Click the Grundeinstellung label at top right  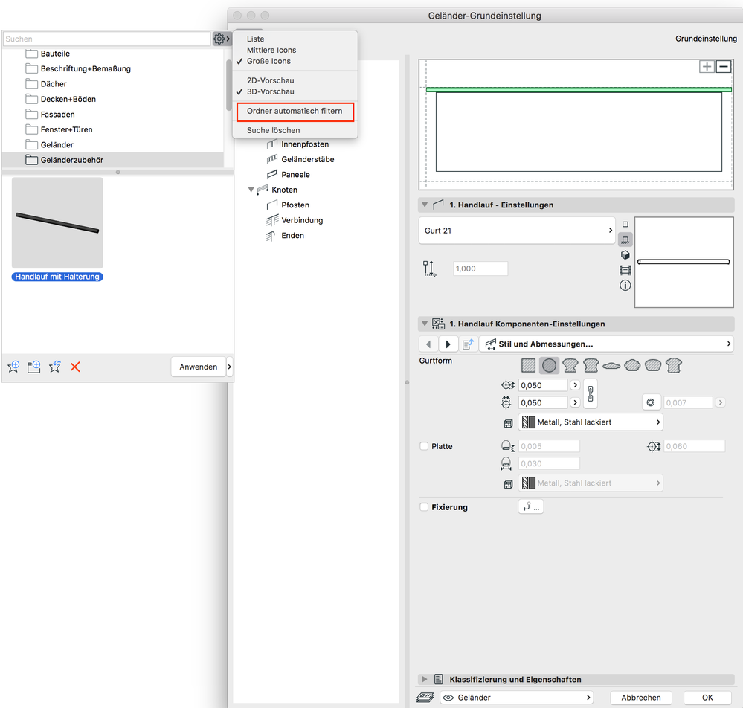coord(706,39)
